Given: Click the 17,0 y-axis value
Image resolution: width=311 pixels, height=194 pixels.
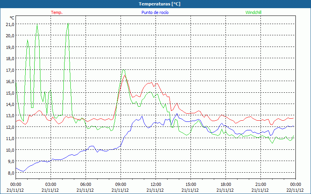Looking at the screenshot, I should [11, 70].
